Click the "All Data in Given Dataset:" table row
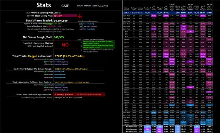 click(168, 13)
